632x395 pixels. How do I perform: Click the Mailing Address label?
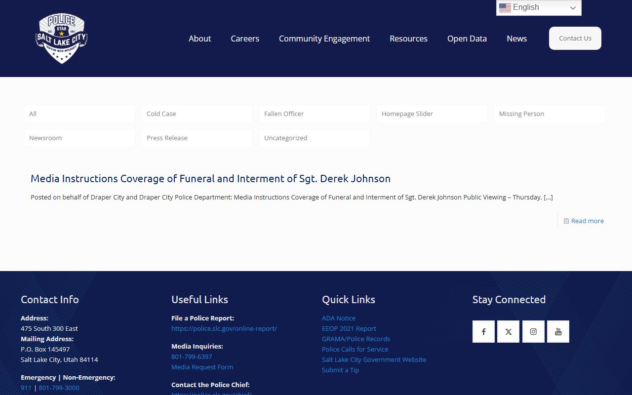(47, 339)
